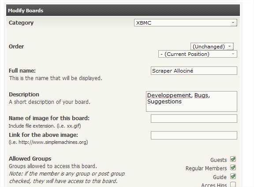
Task: Click inside the Description text area
Action: click(191, 101)
